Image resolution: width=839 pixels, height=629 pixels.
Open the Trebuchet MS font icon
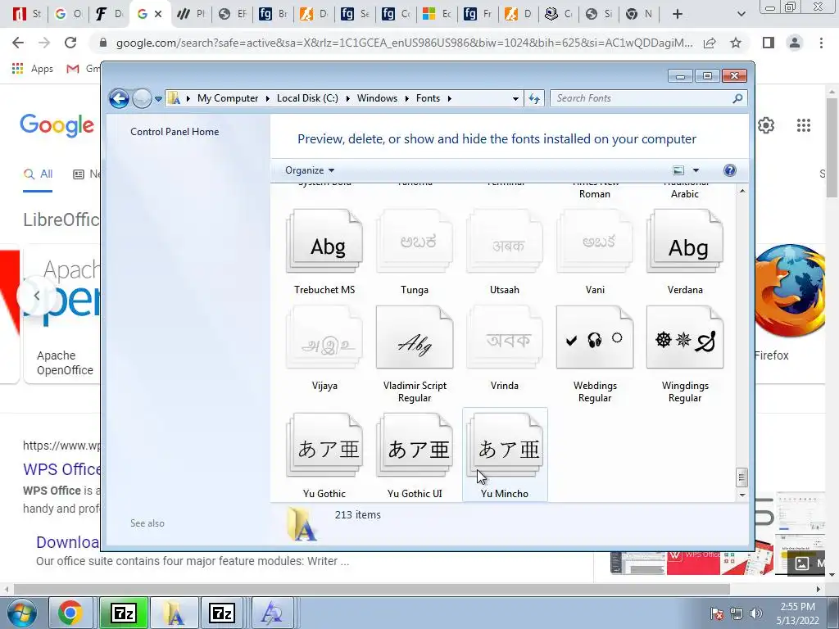click(324, 242)
